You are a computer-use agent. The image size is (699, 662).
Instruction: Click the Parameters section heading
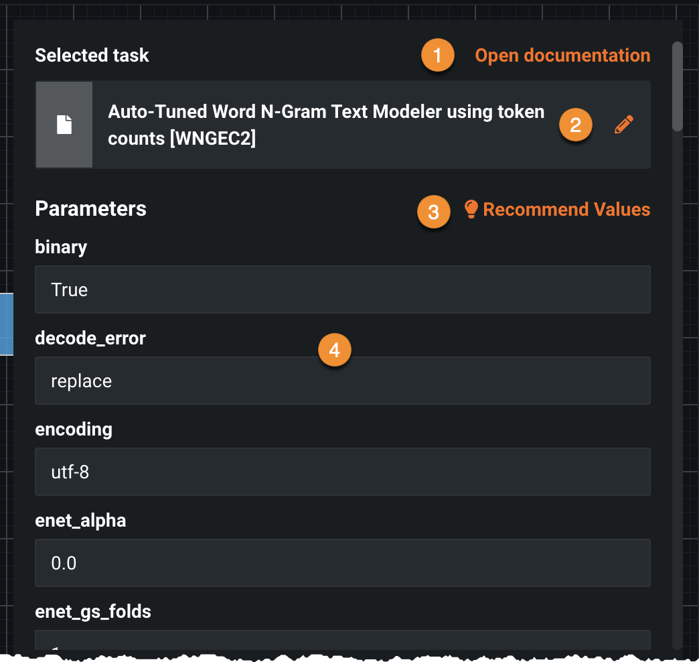(90, 209)
